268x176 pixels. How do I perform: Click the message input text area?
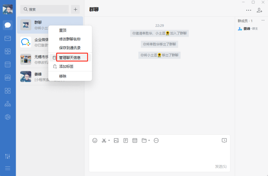[x=159, y=154]
